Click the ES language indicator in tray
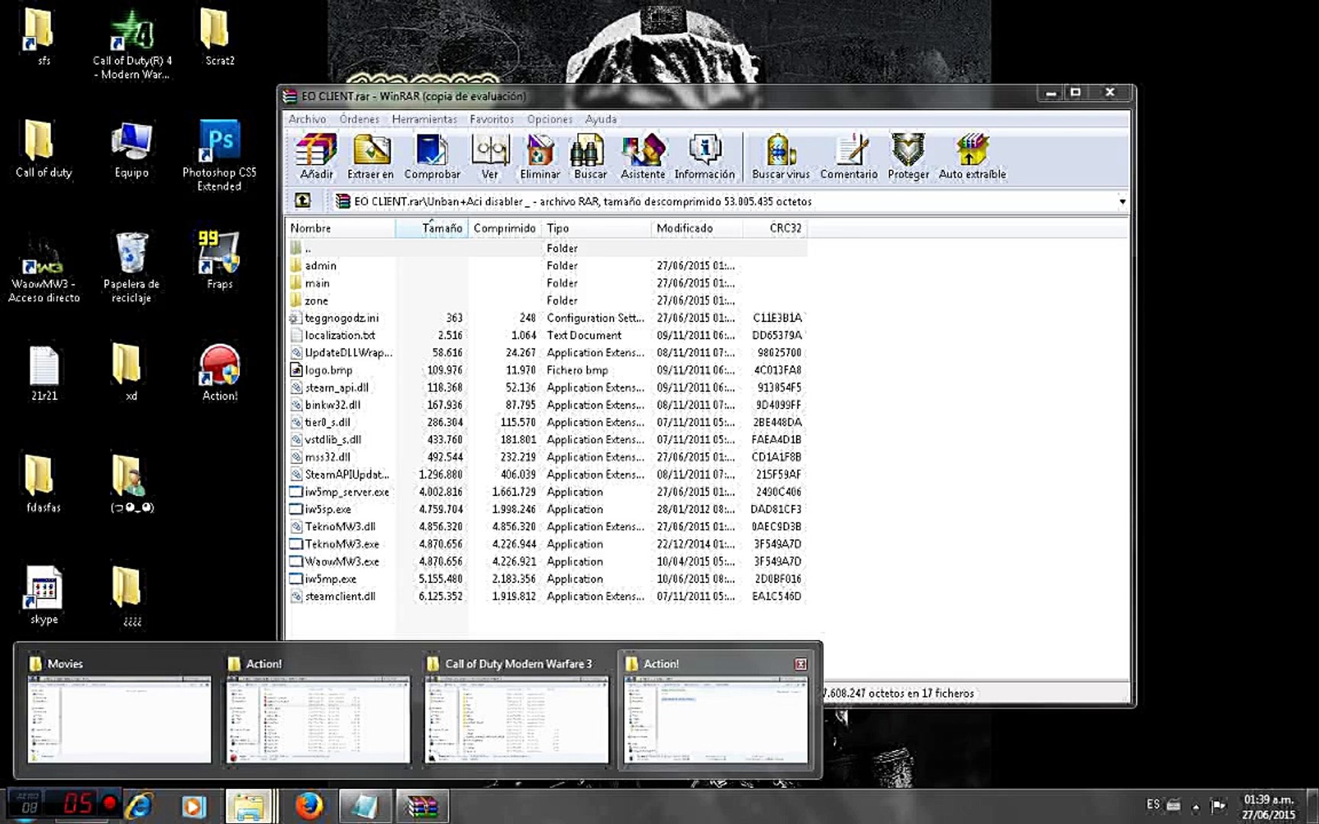This screenshot has width=1319, height=824. (1153, 804)
